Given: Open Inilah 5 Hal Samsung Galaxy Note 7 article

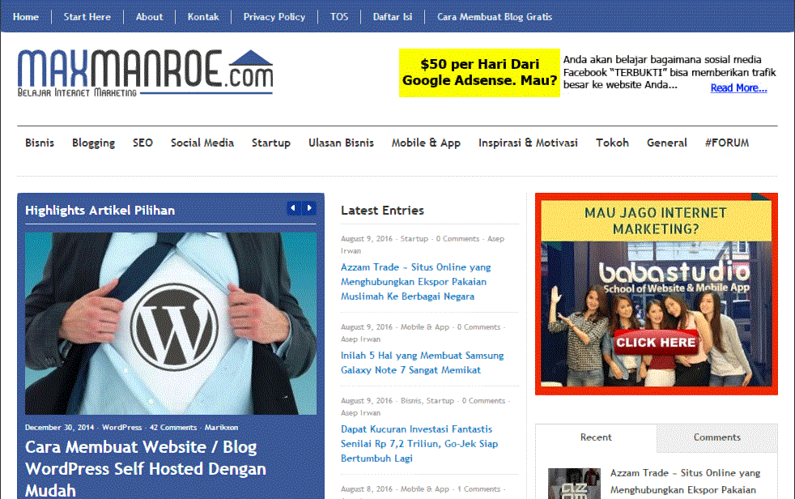Looking at the screenshot, I should (x=422, y=363).
